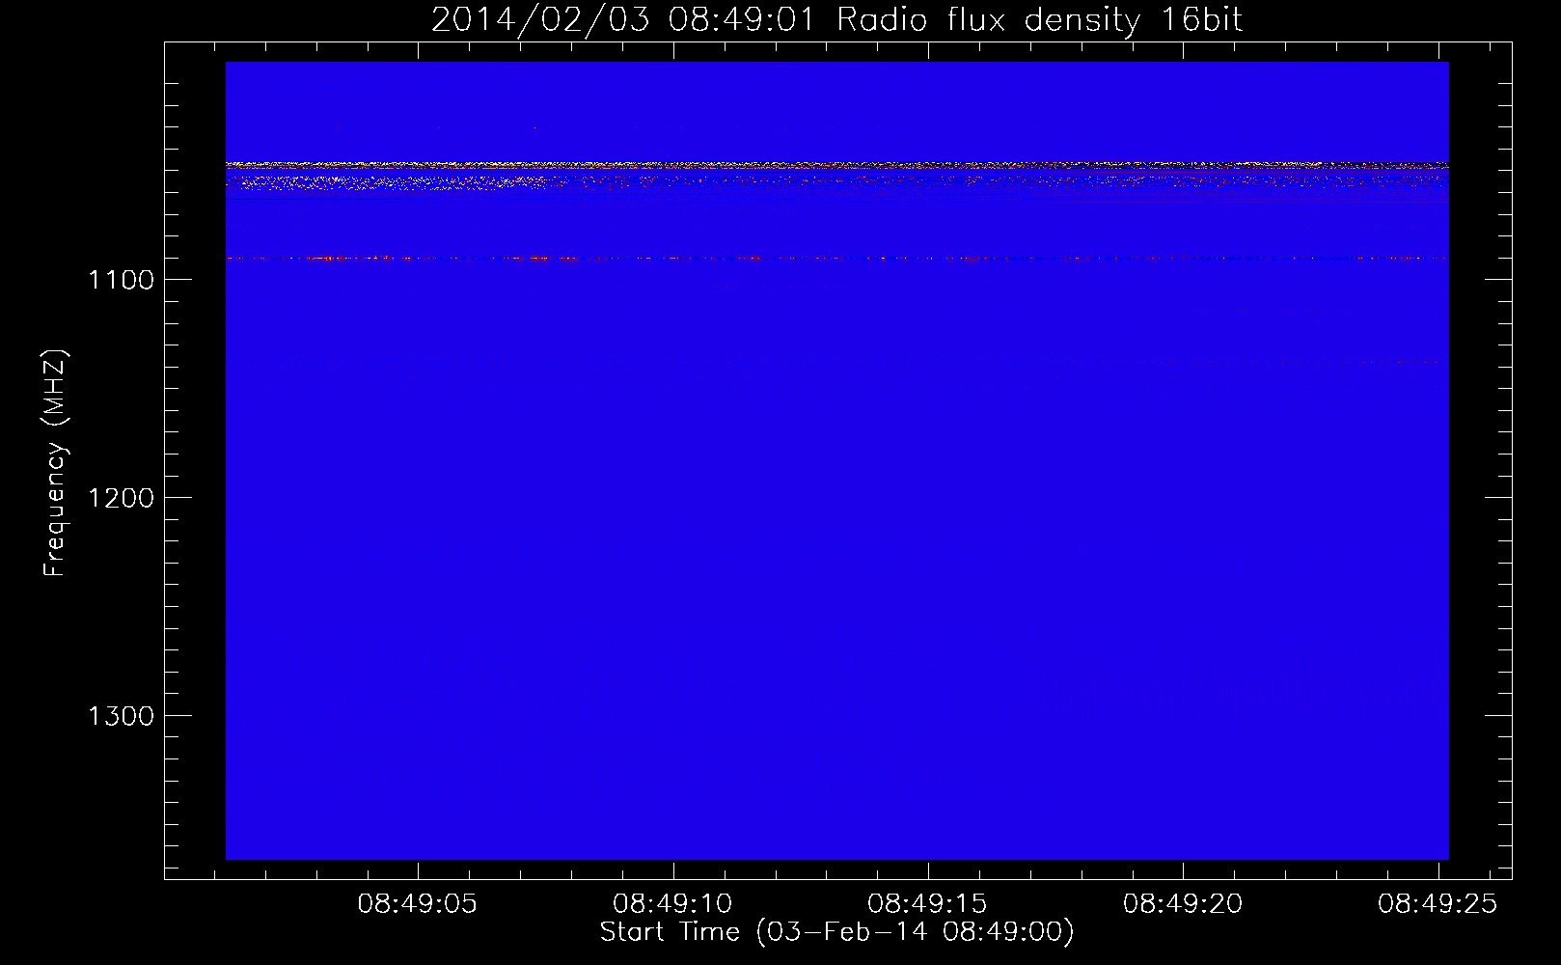Click the red dotted emission line near 1090 MHz
The height and width of the screenshot is (965, 1561).
point(836,259)
